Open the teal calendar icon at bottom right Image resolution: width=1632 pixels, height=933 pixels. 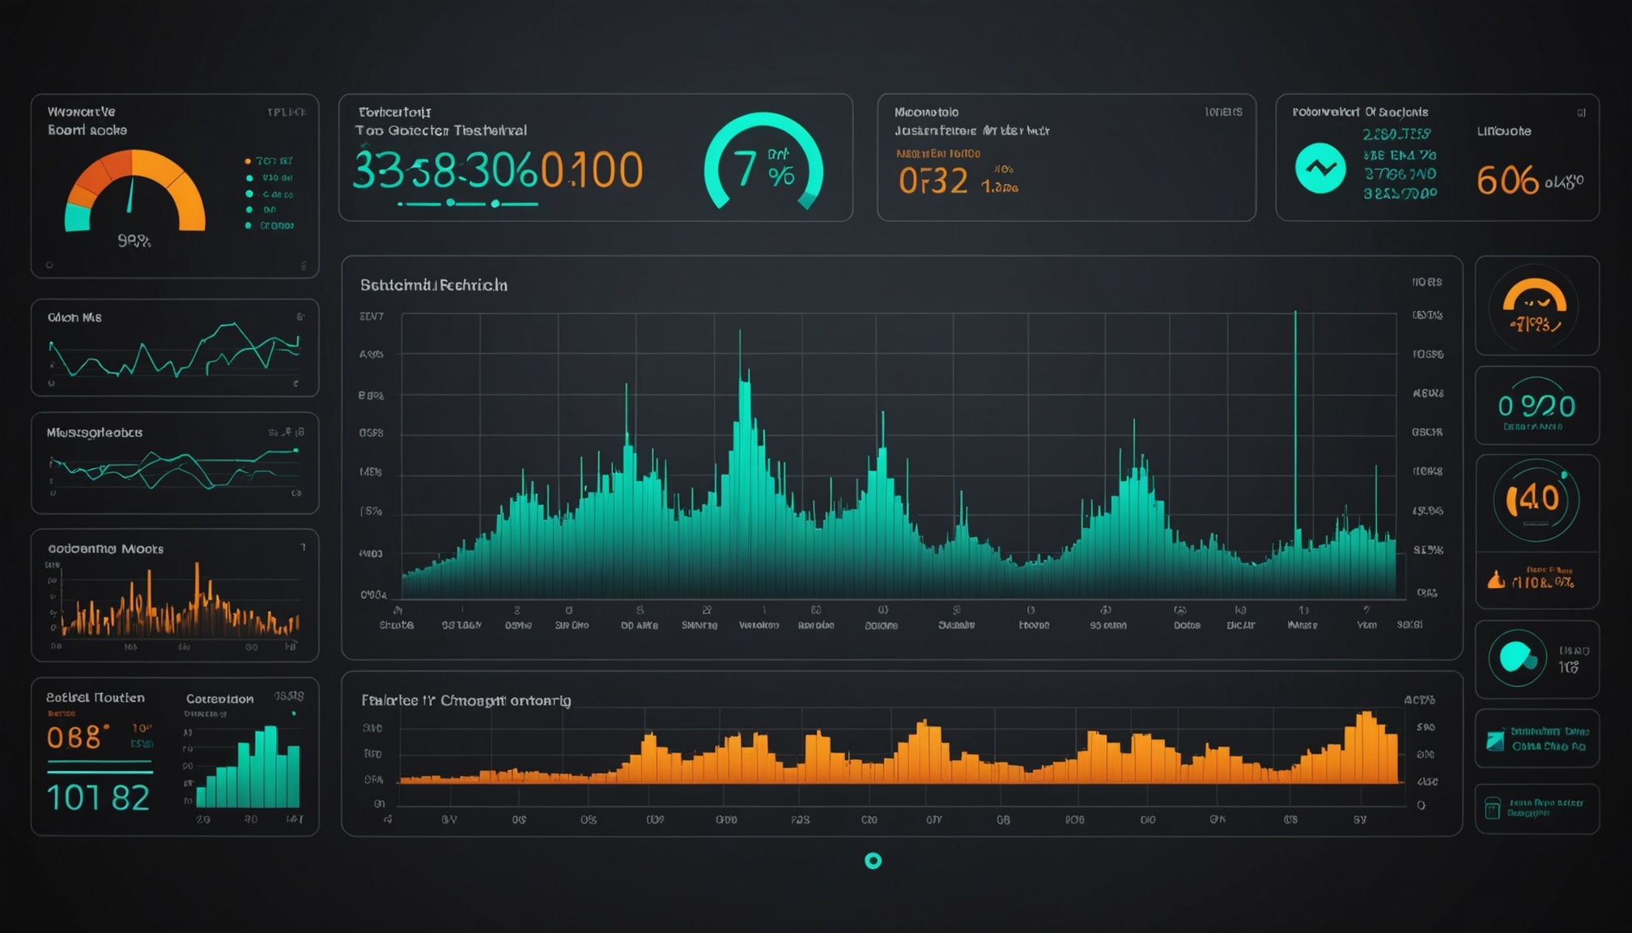(x=1493, y=807)
